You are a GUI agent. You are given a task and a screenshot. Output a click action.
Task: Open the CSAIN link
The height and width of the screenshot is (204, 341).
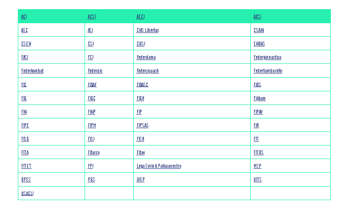258,30
